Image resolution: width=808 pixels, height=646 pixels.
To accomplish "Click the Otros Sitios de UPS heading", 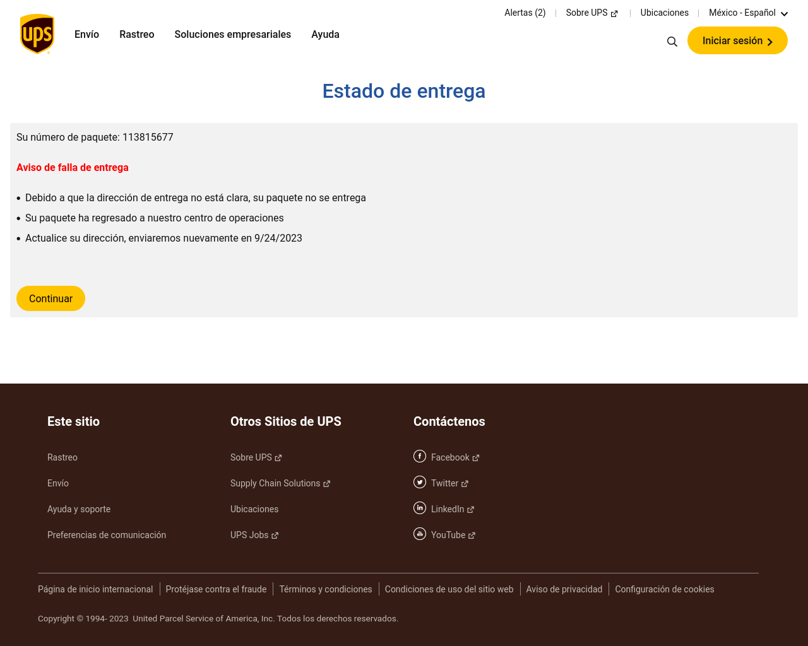I will point(286,421).
